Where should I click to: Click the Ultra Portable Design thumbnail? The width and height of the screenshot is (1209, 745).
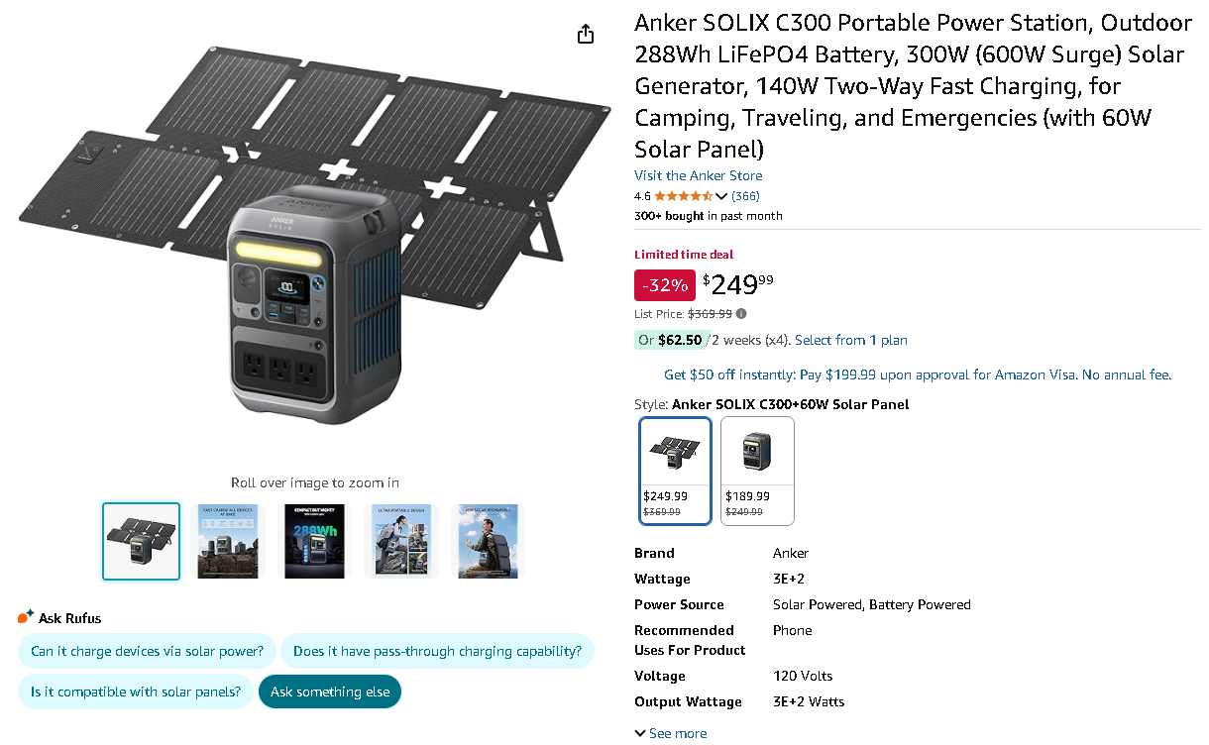click(400, 541)
